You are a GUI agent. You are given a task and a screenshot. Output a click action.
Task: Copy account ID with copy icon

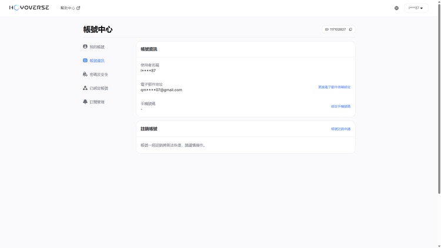[350, 29]
